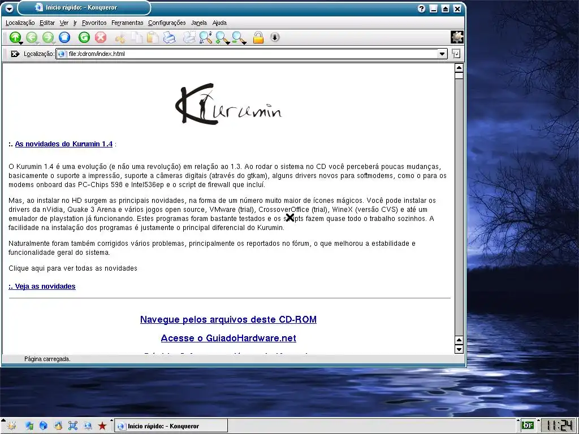Click 'Página carregada.' status bar text

pos(47,359)
